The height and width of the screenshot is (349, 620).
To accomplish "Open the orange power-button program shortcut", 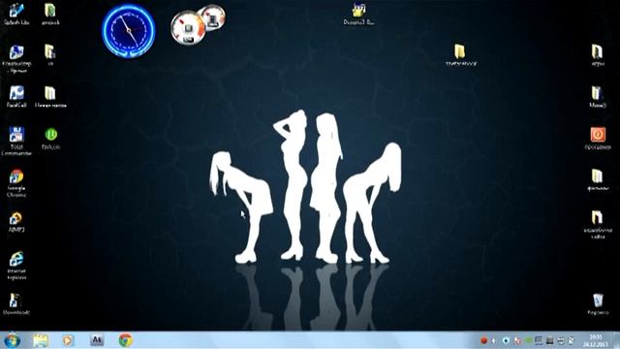I will [598, 138].
